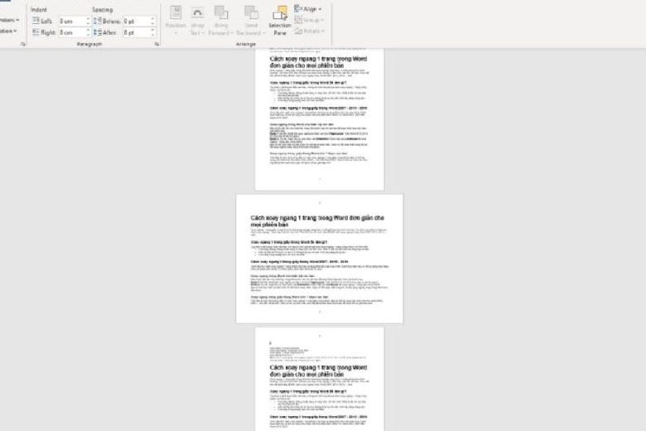The height and width of the screenshot is (431, 646).
Task: Open the Group dropdown
Action: coord(310,20)
